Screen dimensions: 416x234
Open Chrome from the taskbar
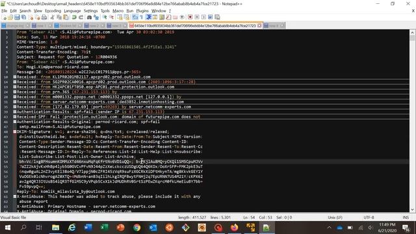[136, 227]
